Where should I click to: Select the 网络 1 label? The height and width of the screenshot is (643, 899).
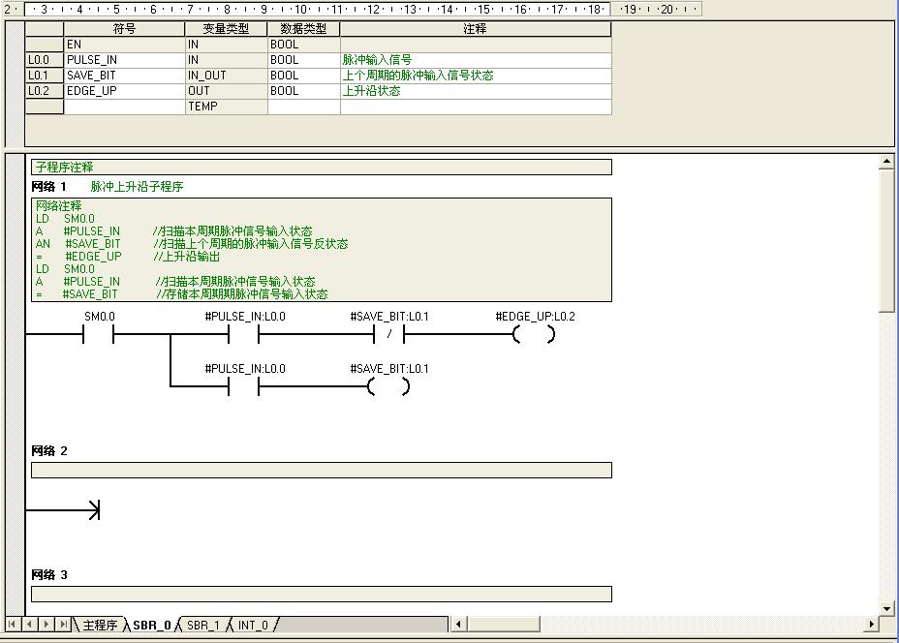(x=49, y=186)
